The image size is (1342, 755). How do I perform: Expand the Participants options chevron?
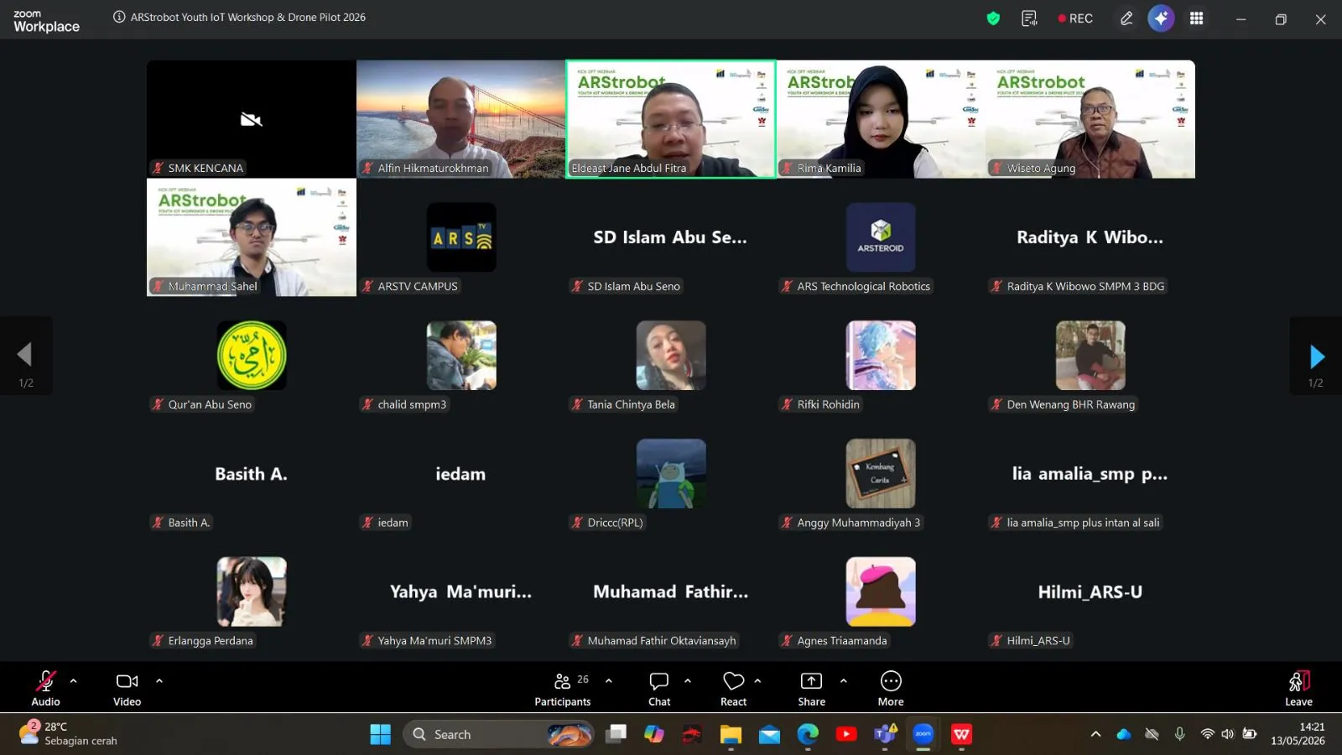(609, 681)
